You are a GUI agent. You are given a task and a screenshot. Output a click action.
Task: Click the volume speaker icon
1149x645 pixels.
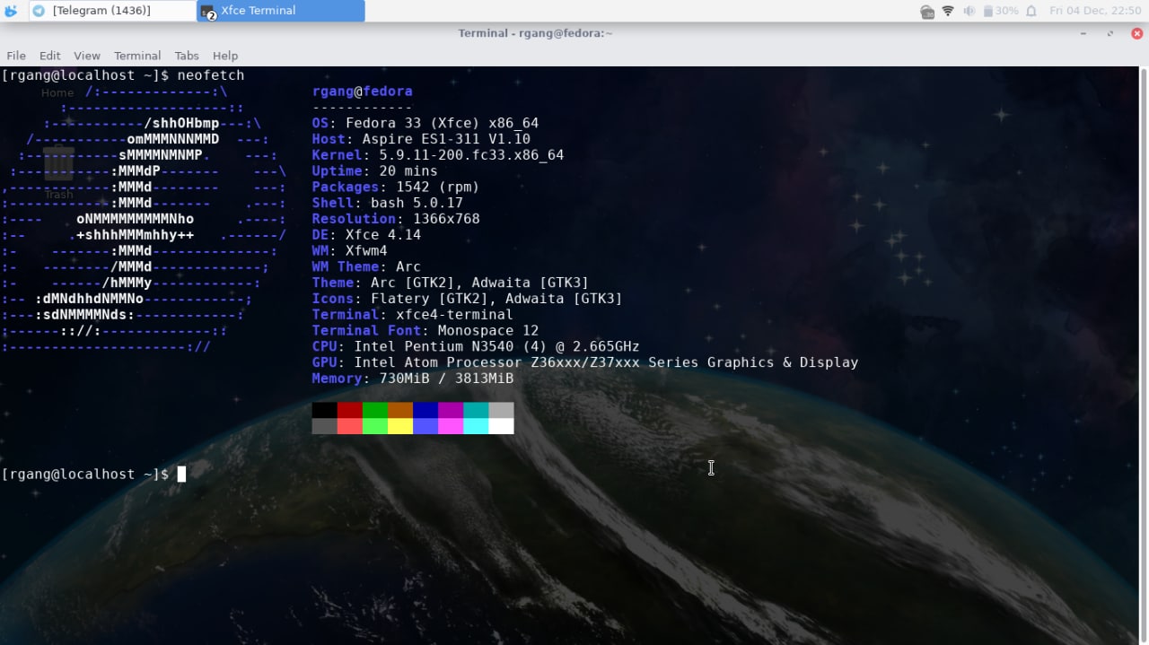(969, 11)
